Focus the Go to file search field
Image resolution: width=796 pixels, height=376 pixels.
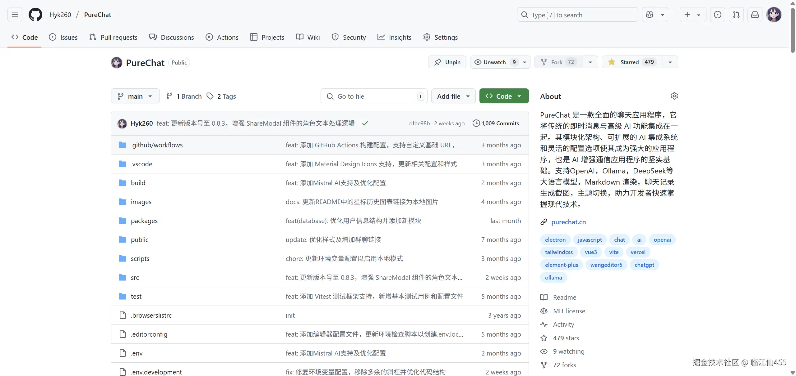click(x=373, y=96)
